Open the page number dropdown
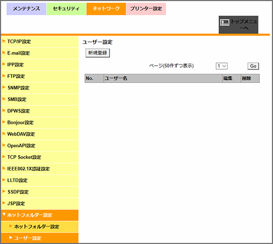Viewport: 273px width, 244px height. coord(222,66)
